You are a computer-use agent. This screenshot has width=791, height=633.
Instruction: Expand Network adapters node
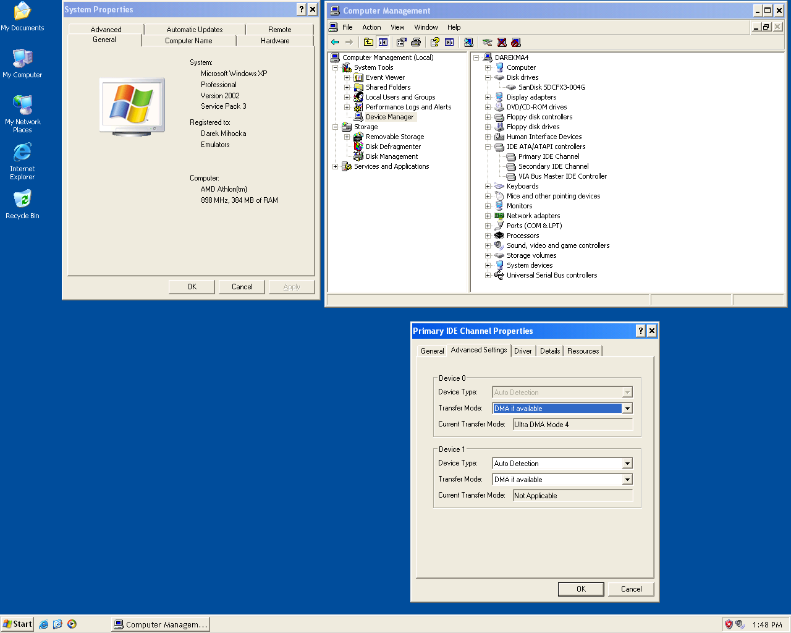point(488,216)
